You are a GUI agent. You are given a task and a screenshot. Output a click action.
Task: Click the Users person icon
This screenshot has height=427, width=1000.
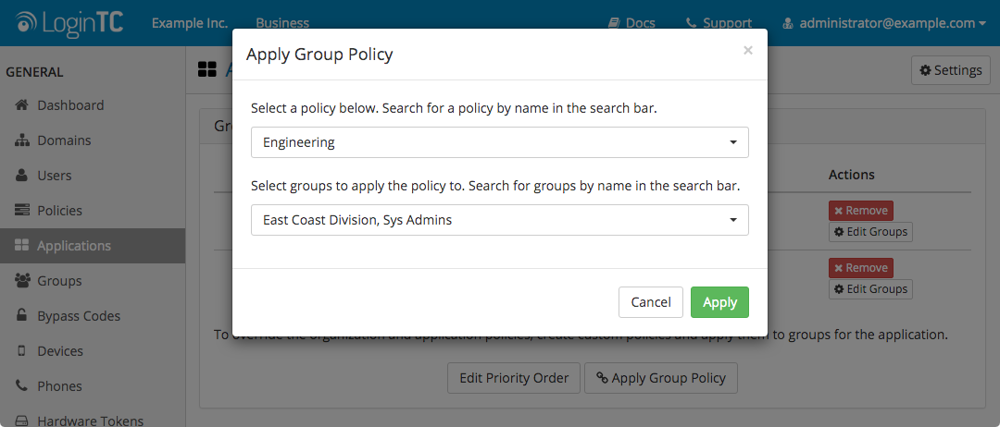pos(21,176)
